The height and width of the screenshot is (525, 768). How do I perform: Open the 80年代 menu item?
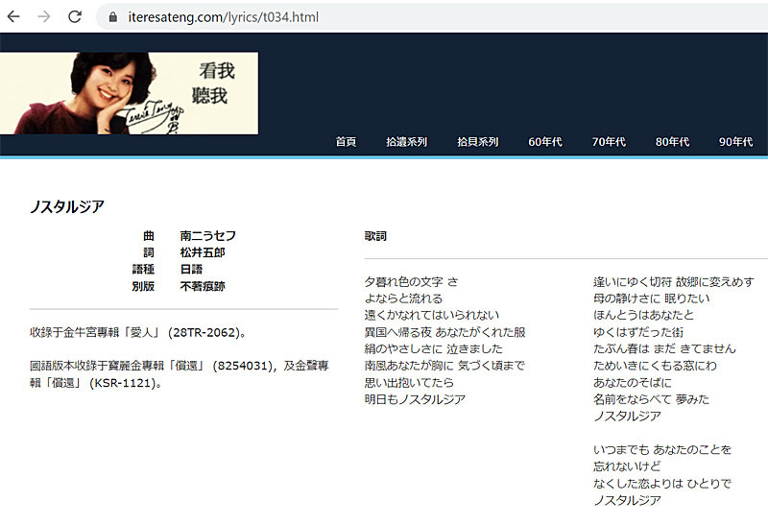pyautogui.click(x=673, y=141)
